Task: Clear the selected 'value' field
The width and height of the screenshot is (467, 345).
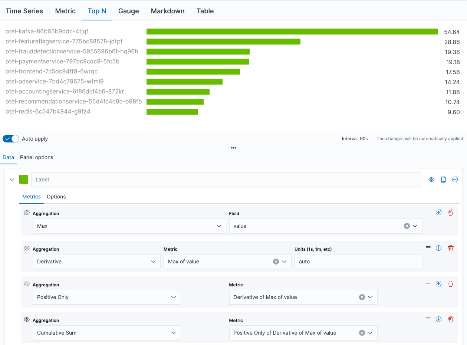Action: (x=407, y=226)
